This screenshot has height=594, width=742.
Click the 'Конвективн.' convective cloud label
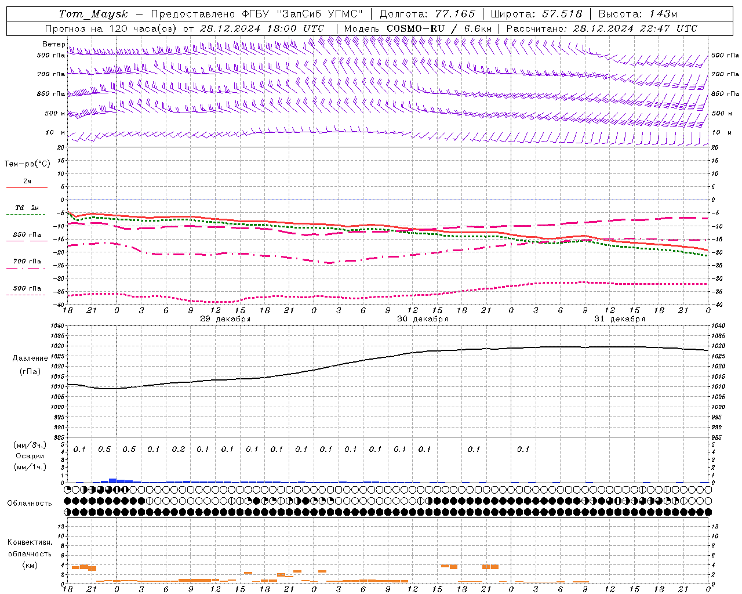point(30,542)
